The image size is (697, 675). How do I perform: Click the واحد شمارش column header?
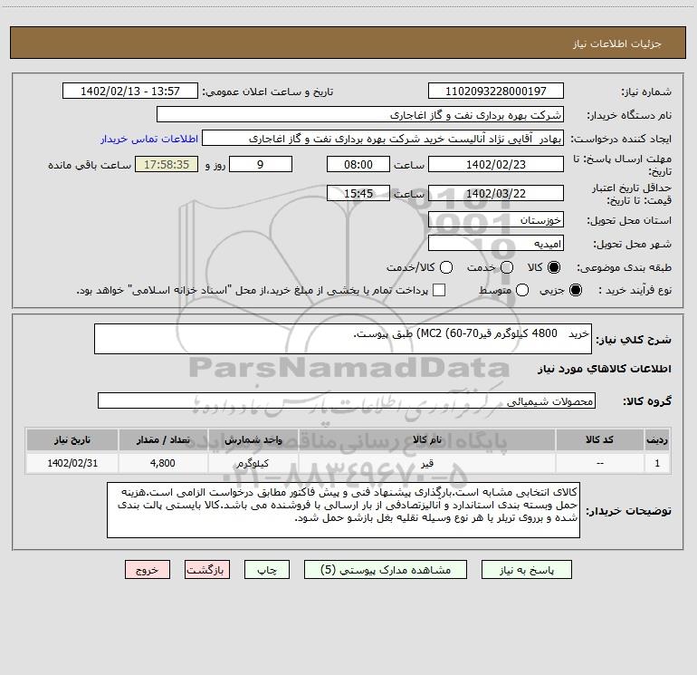(253, 440)
